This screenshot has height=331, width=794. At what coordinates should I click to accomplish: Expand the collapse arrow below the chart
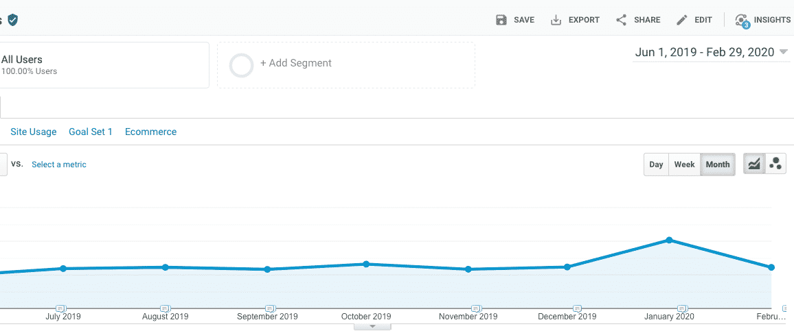pyautogui.click(x=372, y=326)
